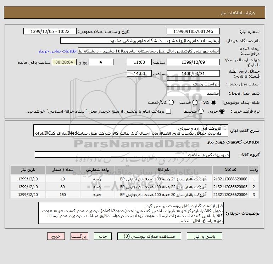273x264 pixels.
Task: Click the province field خراسان رضوی
Action: (x=193, y=84)
